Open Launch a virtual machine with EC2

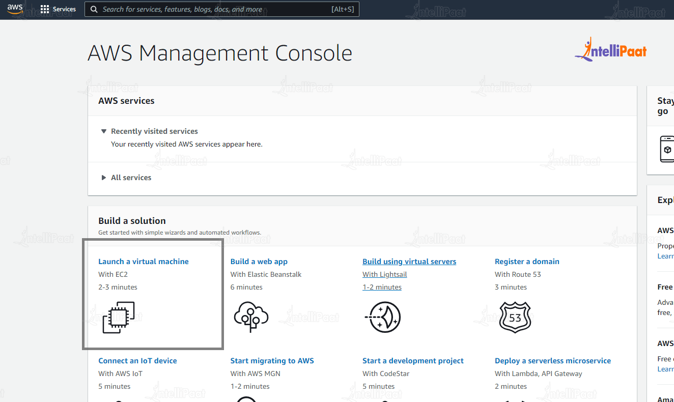click(144, 261)
